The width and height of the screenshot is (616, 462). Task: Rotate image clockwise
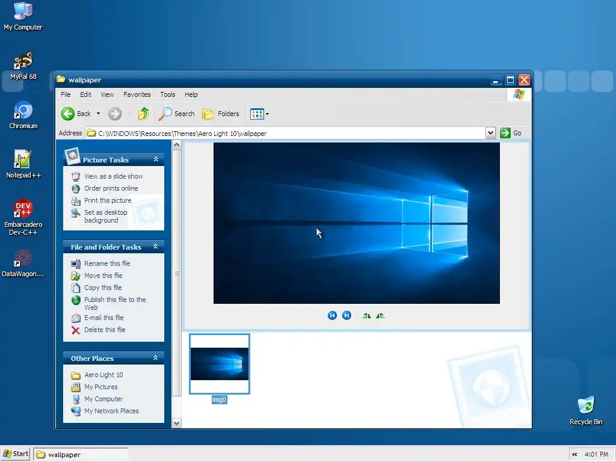point(366,315)
